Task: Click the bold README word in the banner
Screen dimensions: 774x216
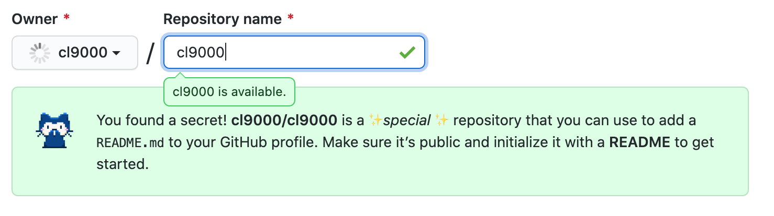Action: point(639,142)
